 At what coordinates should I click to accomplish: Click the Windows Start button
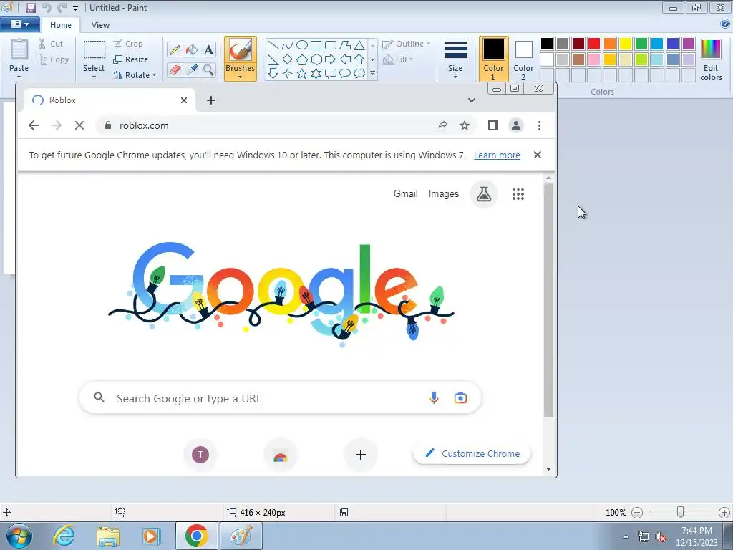point(19,536)
